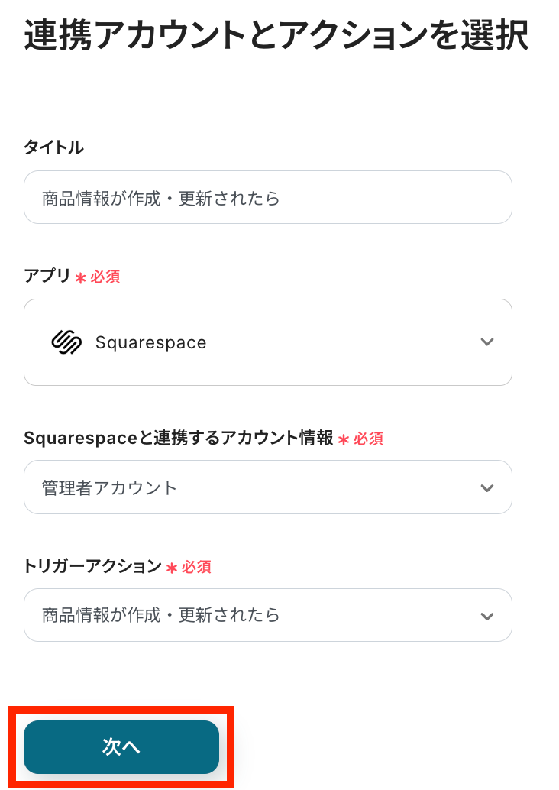Focus the タイトル text input field
Image resolution: width=559 pixels, height=790 pixels.
267,198
